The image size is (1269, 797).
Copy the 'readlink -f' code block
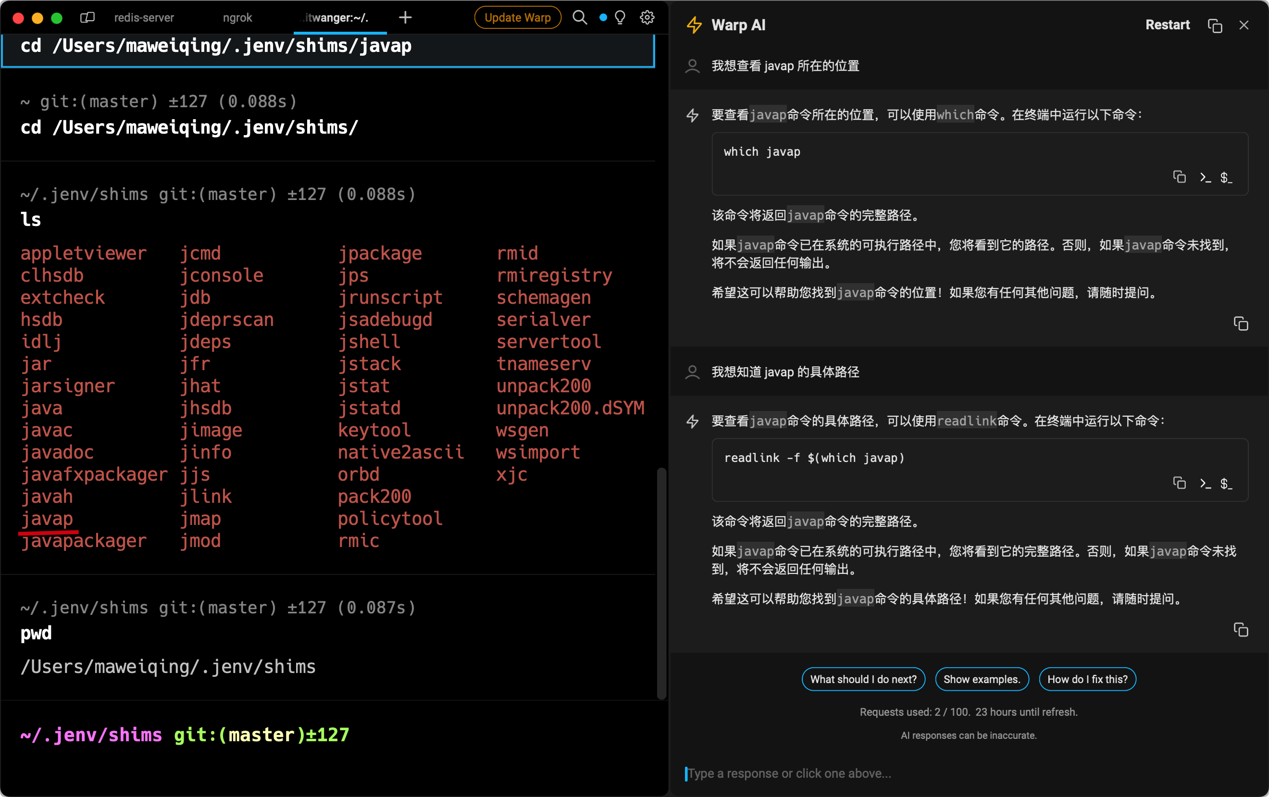[1179, 484]
